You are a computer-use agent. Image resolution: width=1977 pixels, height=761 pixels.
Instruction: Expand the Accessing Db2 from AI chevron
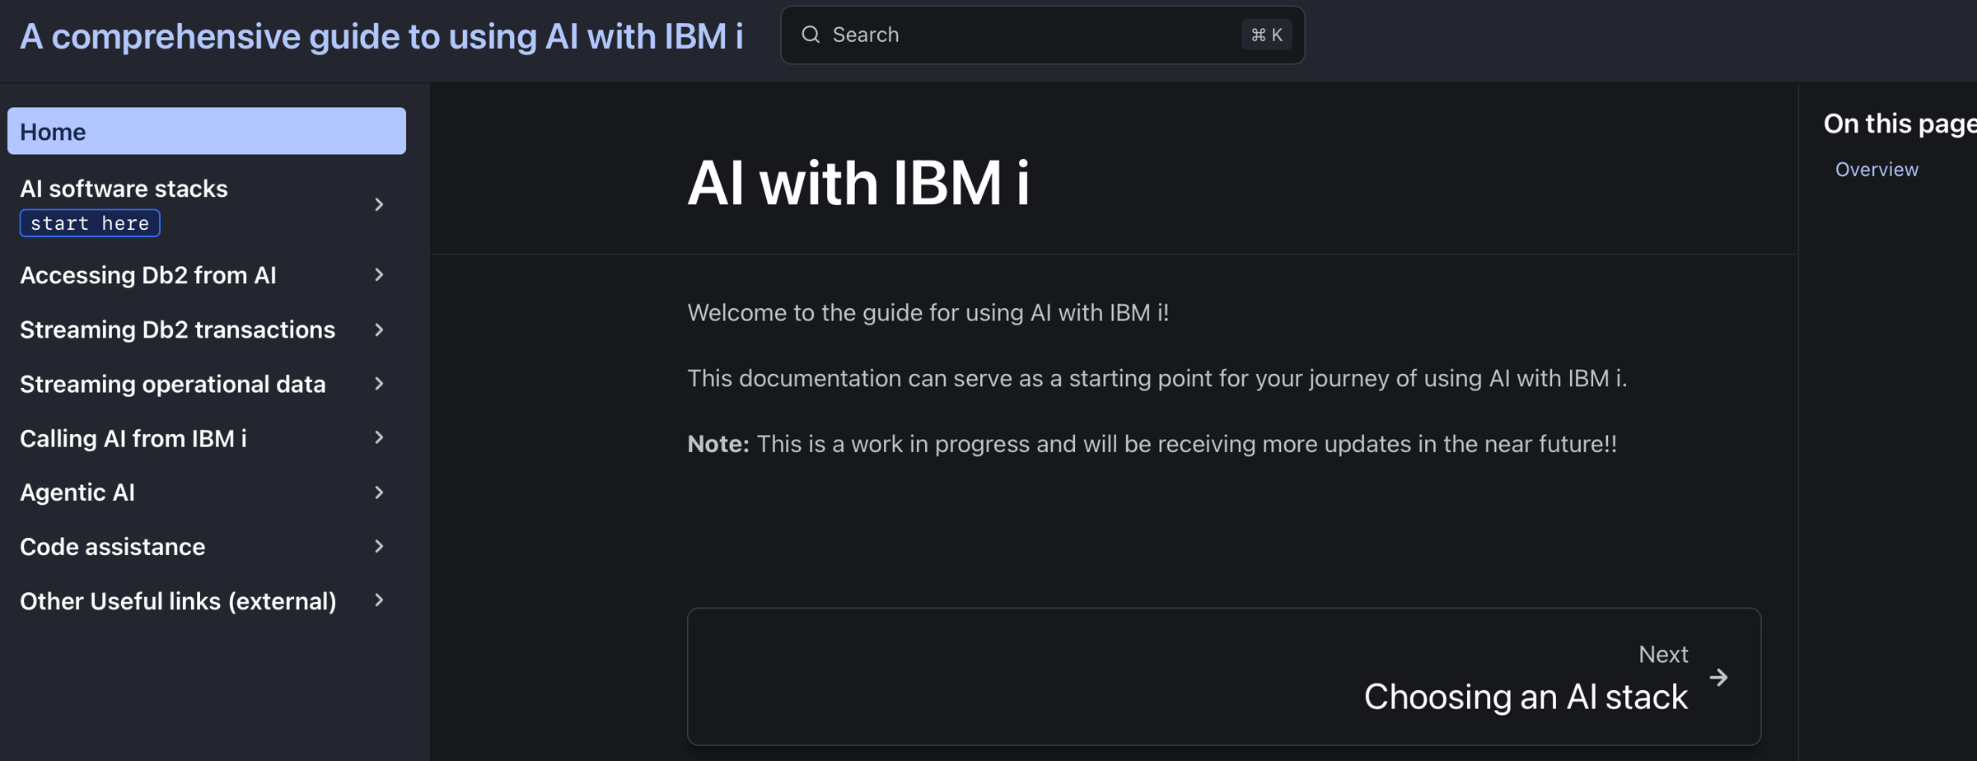pyautogui.click(x=379, y=275)
